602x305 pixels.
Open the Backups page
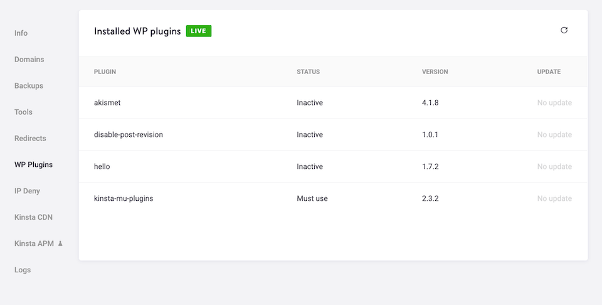tap(29, 86)
